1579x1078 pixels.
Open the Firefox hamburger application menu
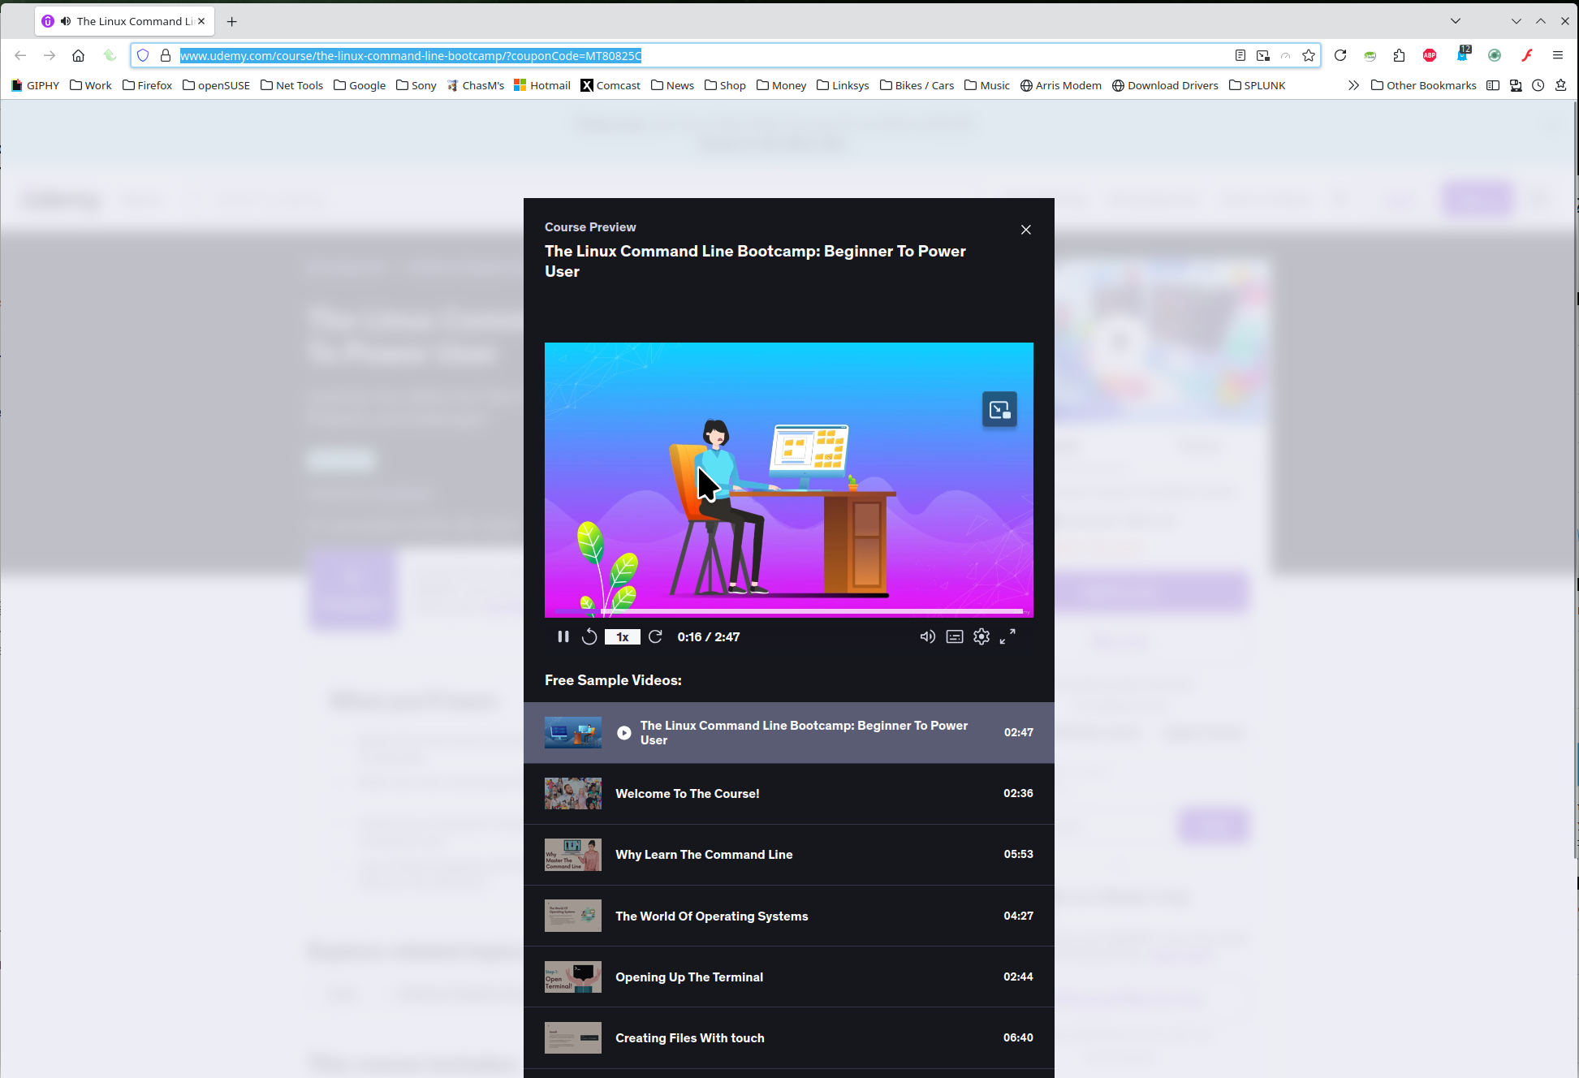1557,55
